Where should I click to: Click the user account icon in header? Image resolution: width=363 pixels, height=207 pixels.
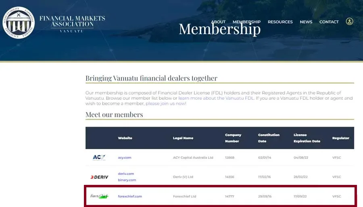click(349, 21)
